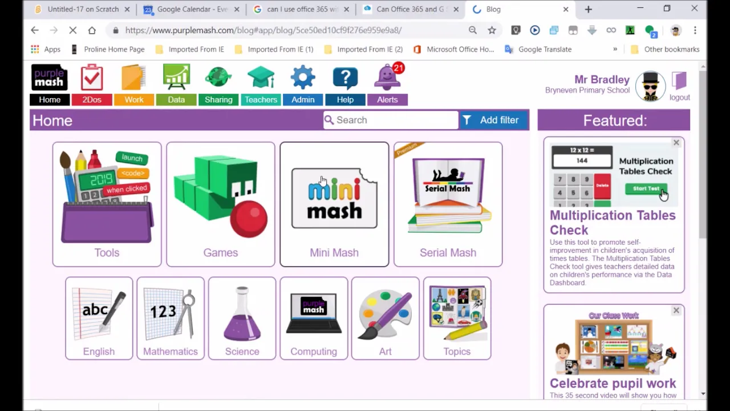
Task: Select the Data menu label
Action: pyautogui.click(x=176, y=99)
